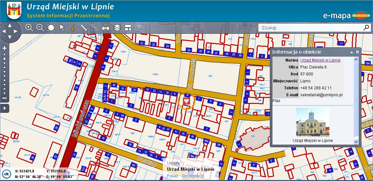373x181 pixels.
Task: Click the sekretariat@umlipno.pl e-mail value
Action: [x=321, y=95]
